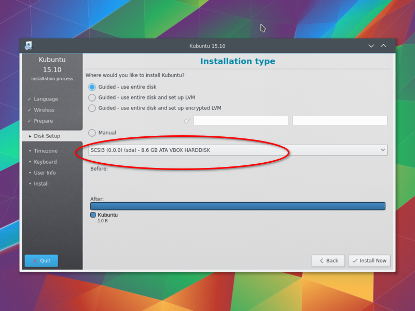The width and height of the screenshot is (415, 311).
Task: Click the User Info sidebar step
Action: coord(45,173)
